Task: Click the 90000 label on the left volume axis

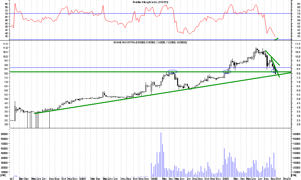Action: click(x=5, y=134)
